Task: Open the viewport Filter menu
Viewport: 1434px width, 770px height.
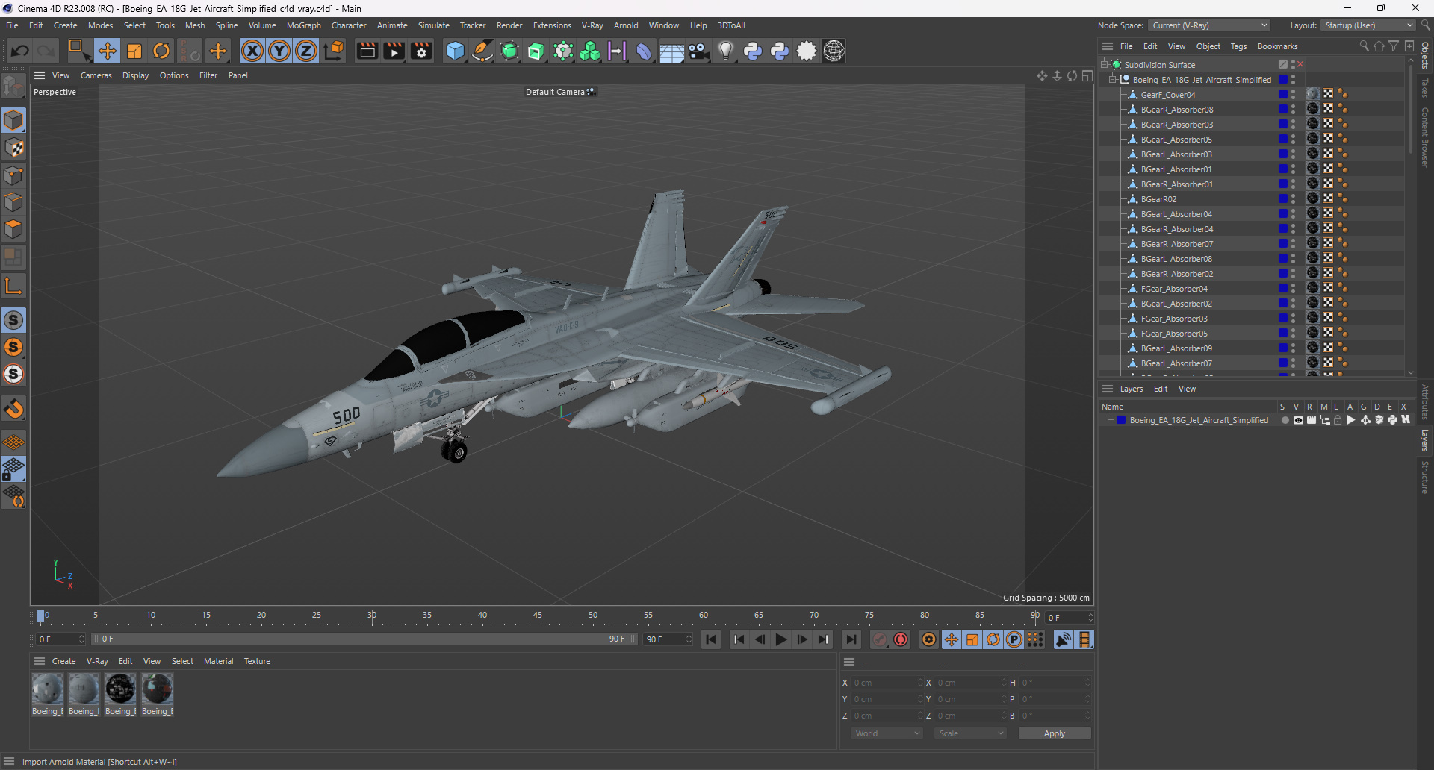Action: click(208, 75)
